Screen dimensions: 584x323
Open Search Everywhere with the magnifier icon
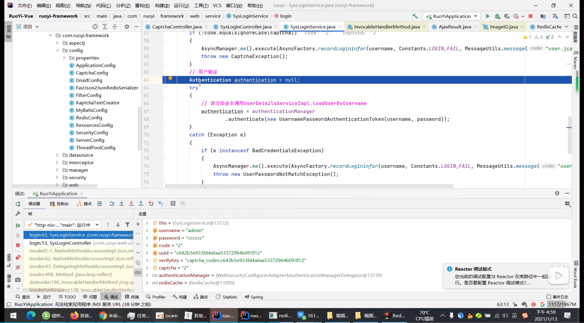pos(575,16)
